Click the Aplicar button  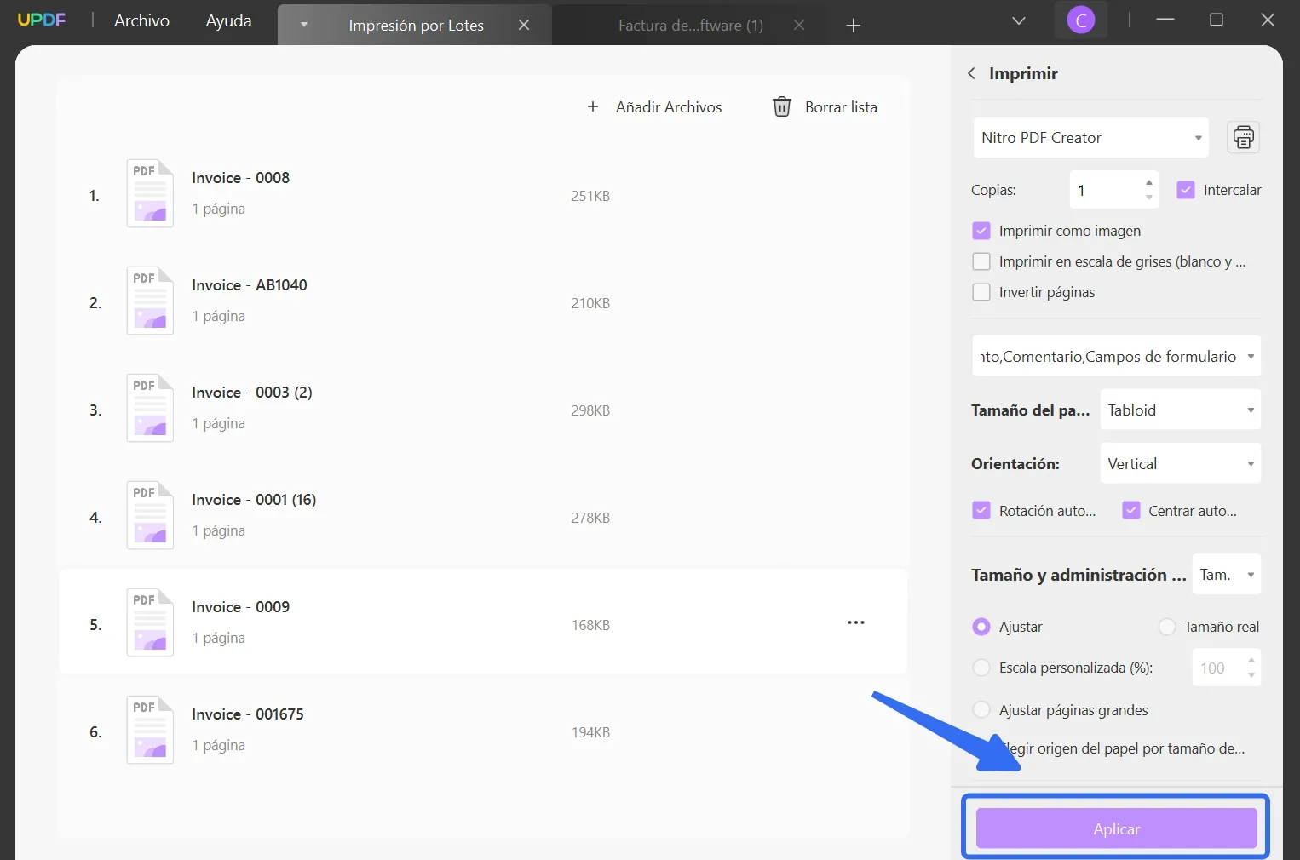point(1116,828)
